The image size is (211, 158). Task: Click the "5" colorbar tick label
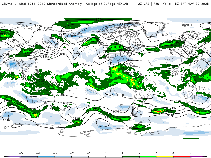tap(190, 153)
